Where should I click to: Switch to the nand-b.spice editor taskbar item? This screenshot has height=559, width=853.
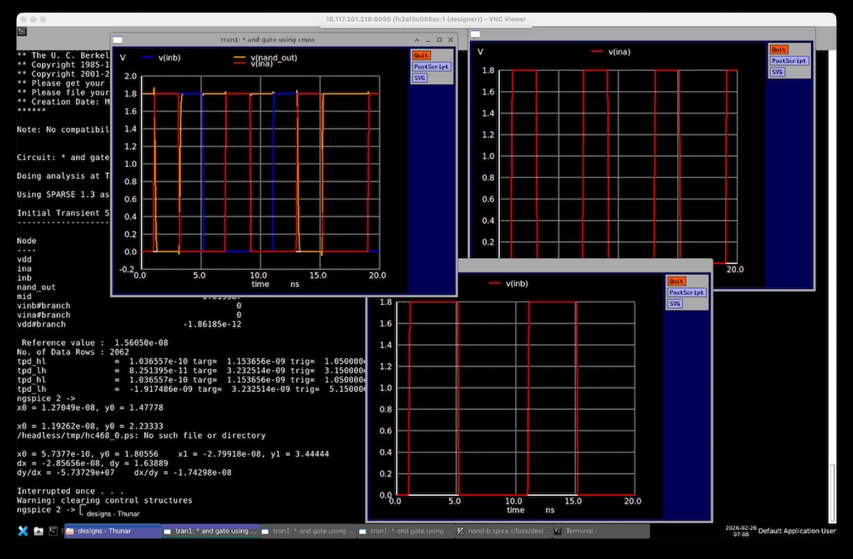(502, 531)
